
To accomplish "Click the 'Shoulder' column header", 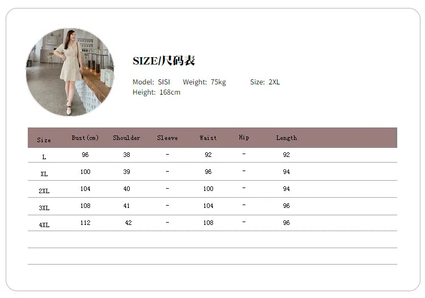I will coord(126,138).
